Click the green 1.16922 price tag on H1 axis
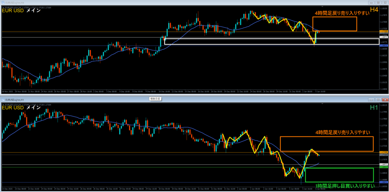 [384, 167]
